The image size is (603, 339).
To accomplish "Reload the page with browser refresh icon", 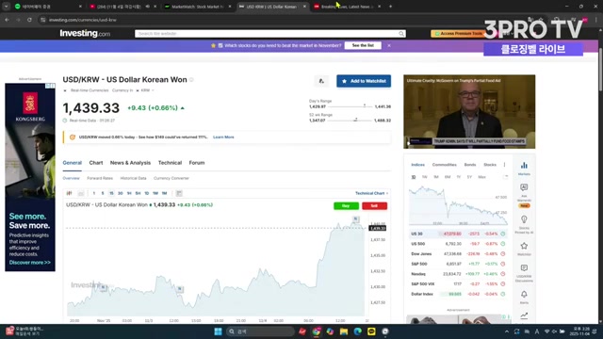I will click(x=29, y=20).
